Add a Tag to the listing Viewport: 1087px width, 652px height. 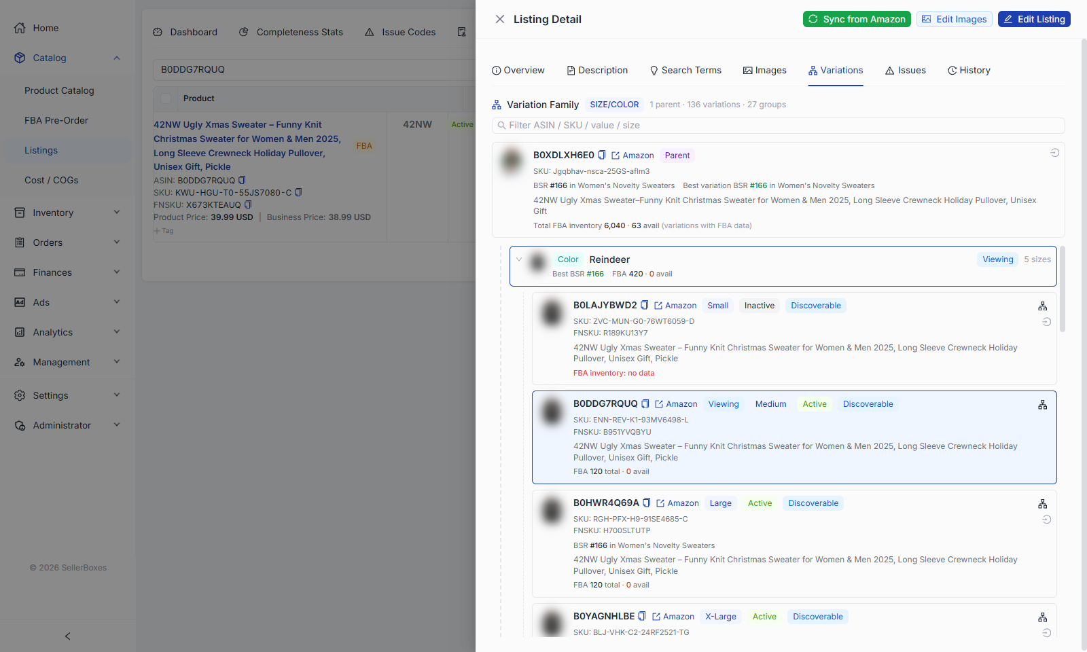pyautogui.click(x=164, y=231)
